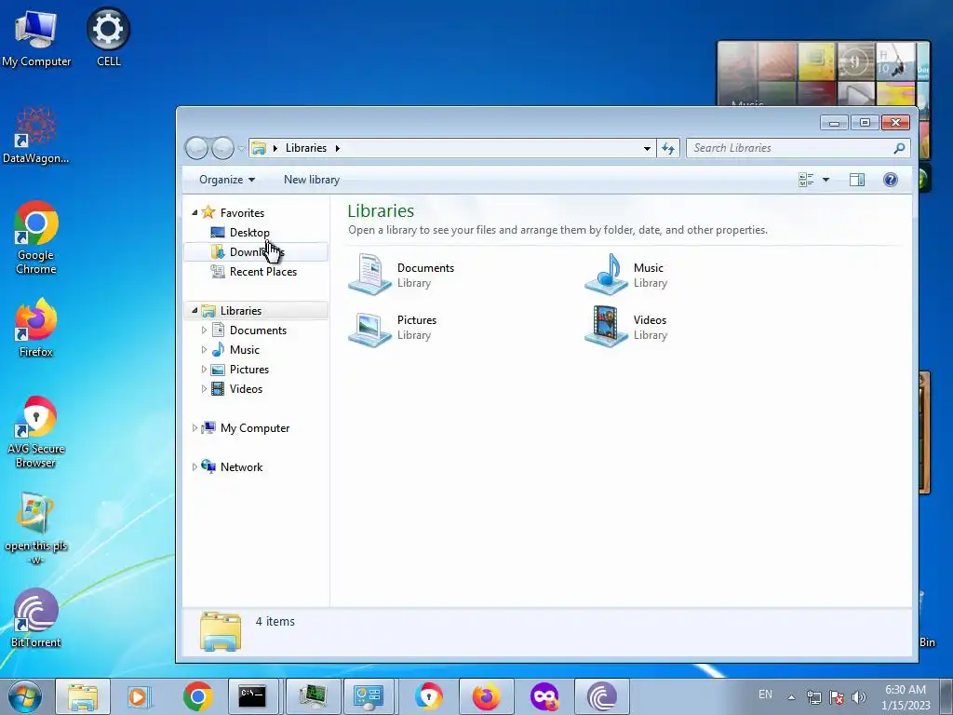Change view using the view icon button
The height and width of the screenshot is (715, 953).
tap(806, 180)
